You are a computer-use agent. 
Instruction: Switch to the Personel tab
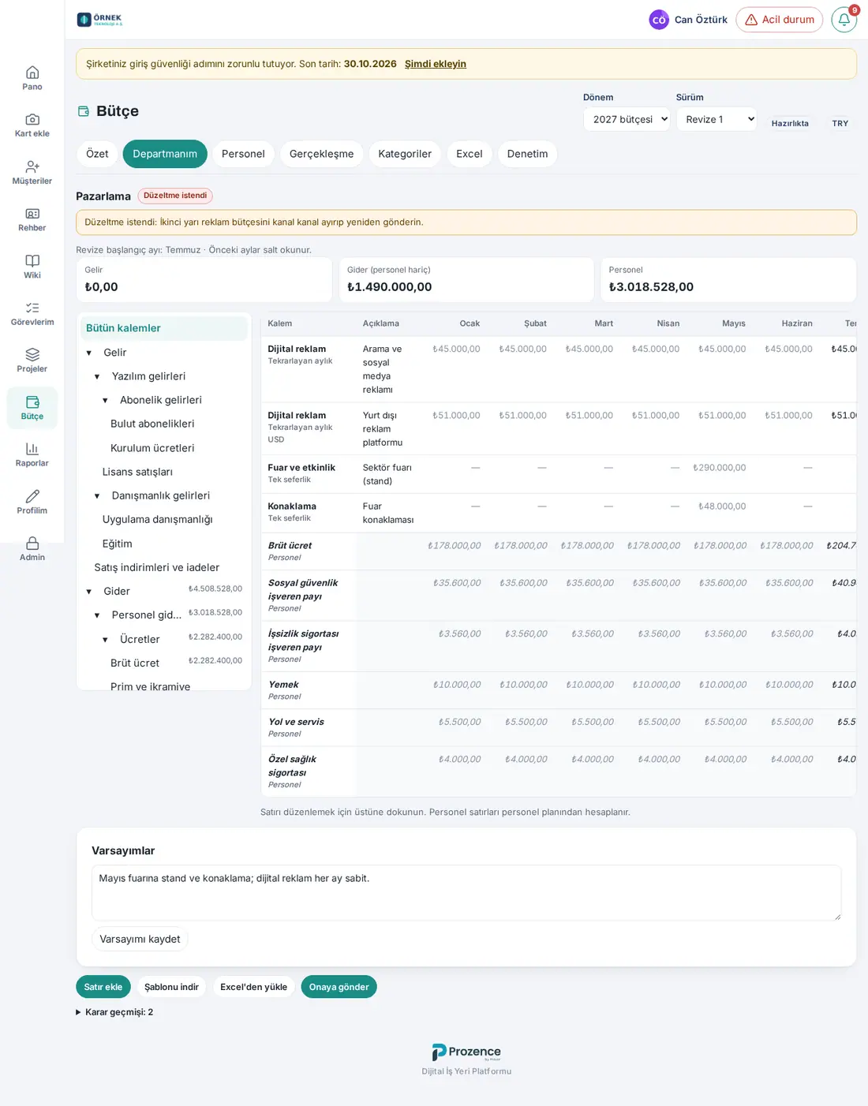point(243,154)
